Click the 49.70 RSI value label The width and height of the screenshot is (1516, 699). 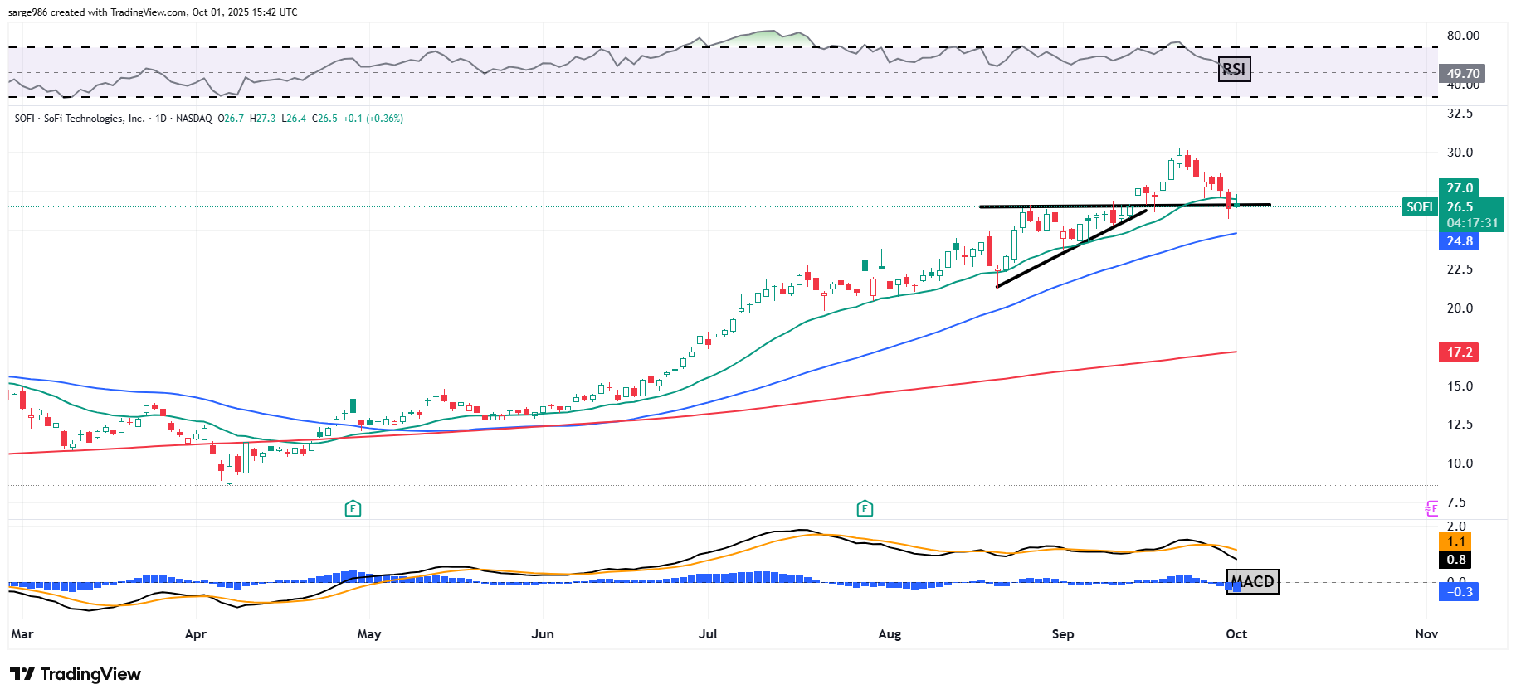(x=1462, y=74)
